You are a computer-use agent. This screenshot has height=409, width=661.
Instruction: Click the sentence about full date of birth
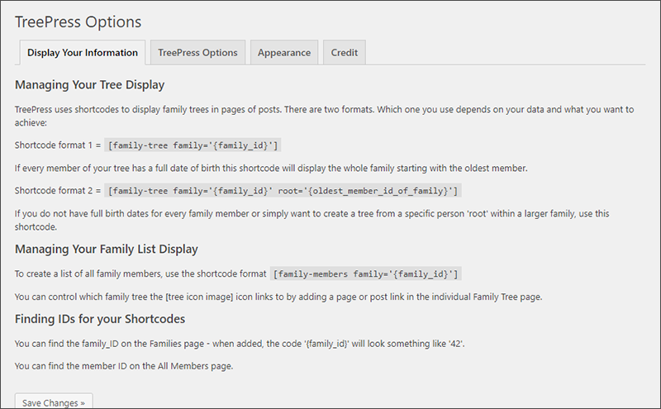click(271, 169)
